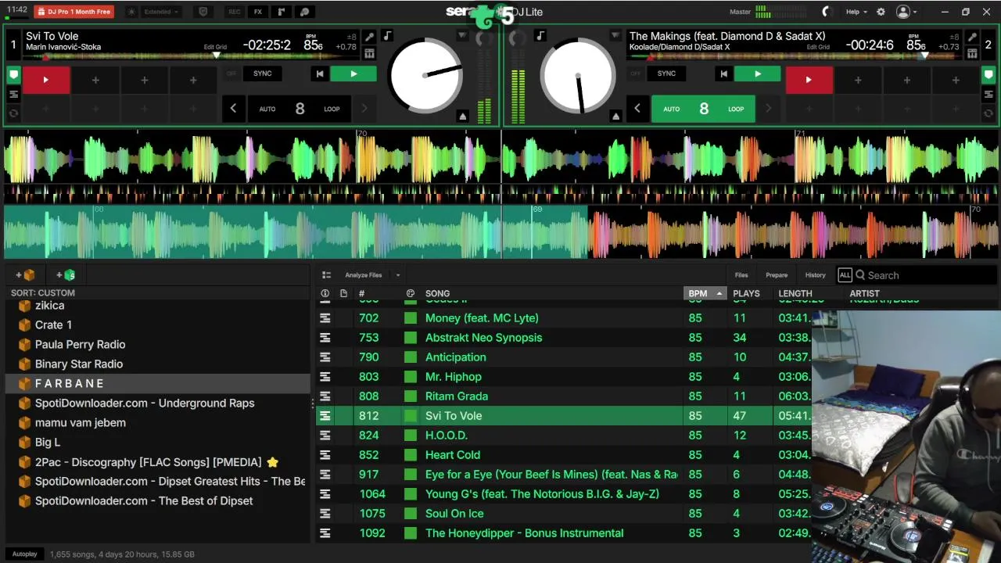1001x563 pixels.
Task: Activate the 8-beat AUTO LOOP on deck 1
Action: coord(300,109)
